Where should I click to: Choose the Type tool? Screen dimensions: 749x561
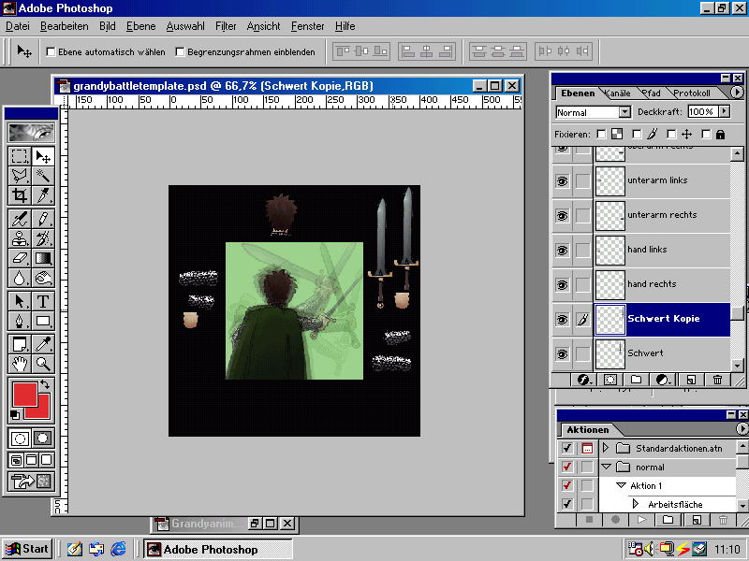43,301
